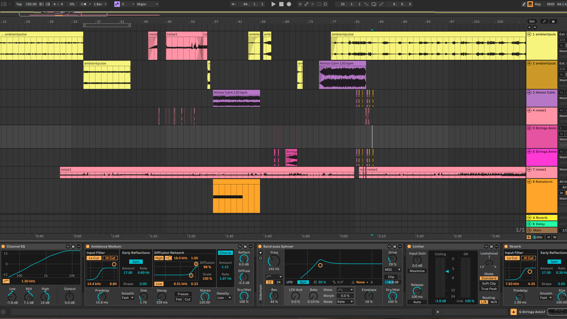Toggle Channel EQ device activator
This screenshot has height=319, width=567.
coord(3,246)
